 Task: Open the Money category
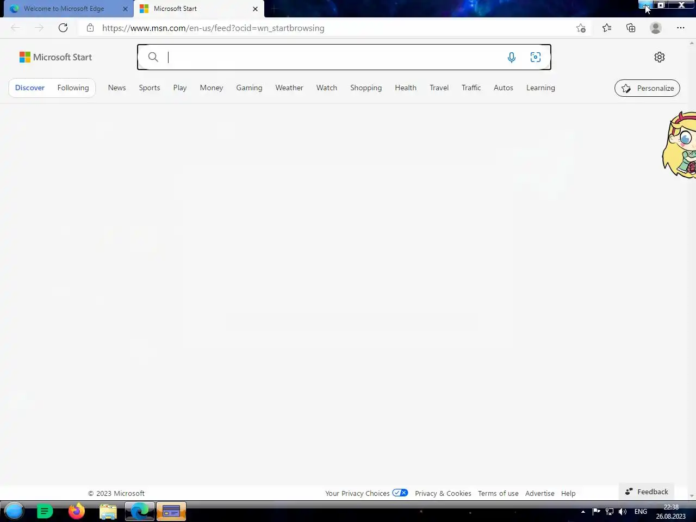(212, 88)
